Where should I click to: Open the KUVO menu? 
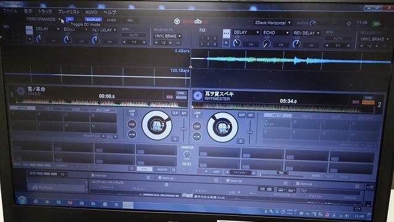point(91,12)
